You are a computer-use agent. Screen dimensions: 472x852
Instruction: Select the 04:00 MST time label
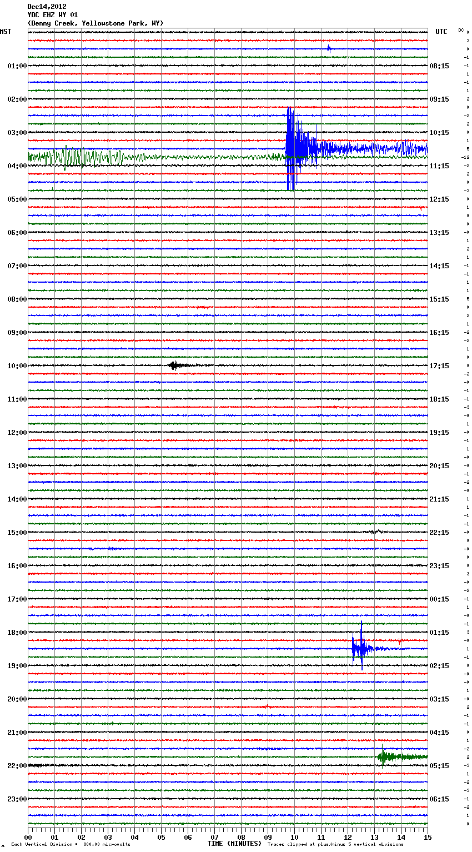pyautogui.click(x=17, y=166)
